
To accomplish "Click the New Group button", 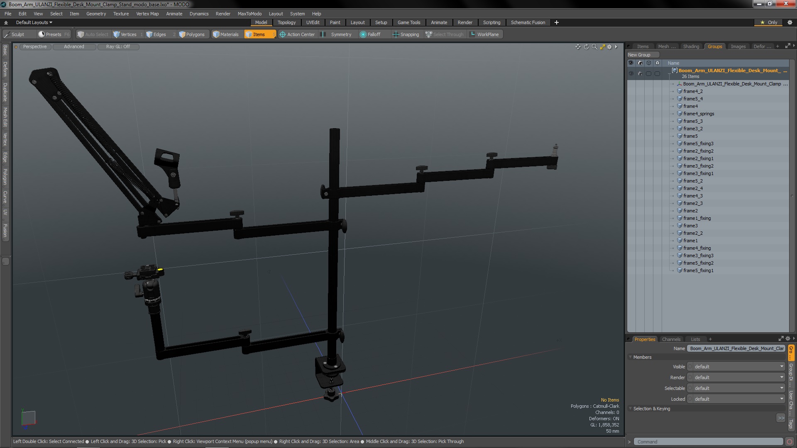I will 643,55.
